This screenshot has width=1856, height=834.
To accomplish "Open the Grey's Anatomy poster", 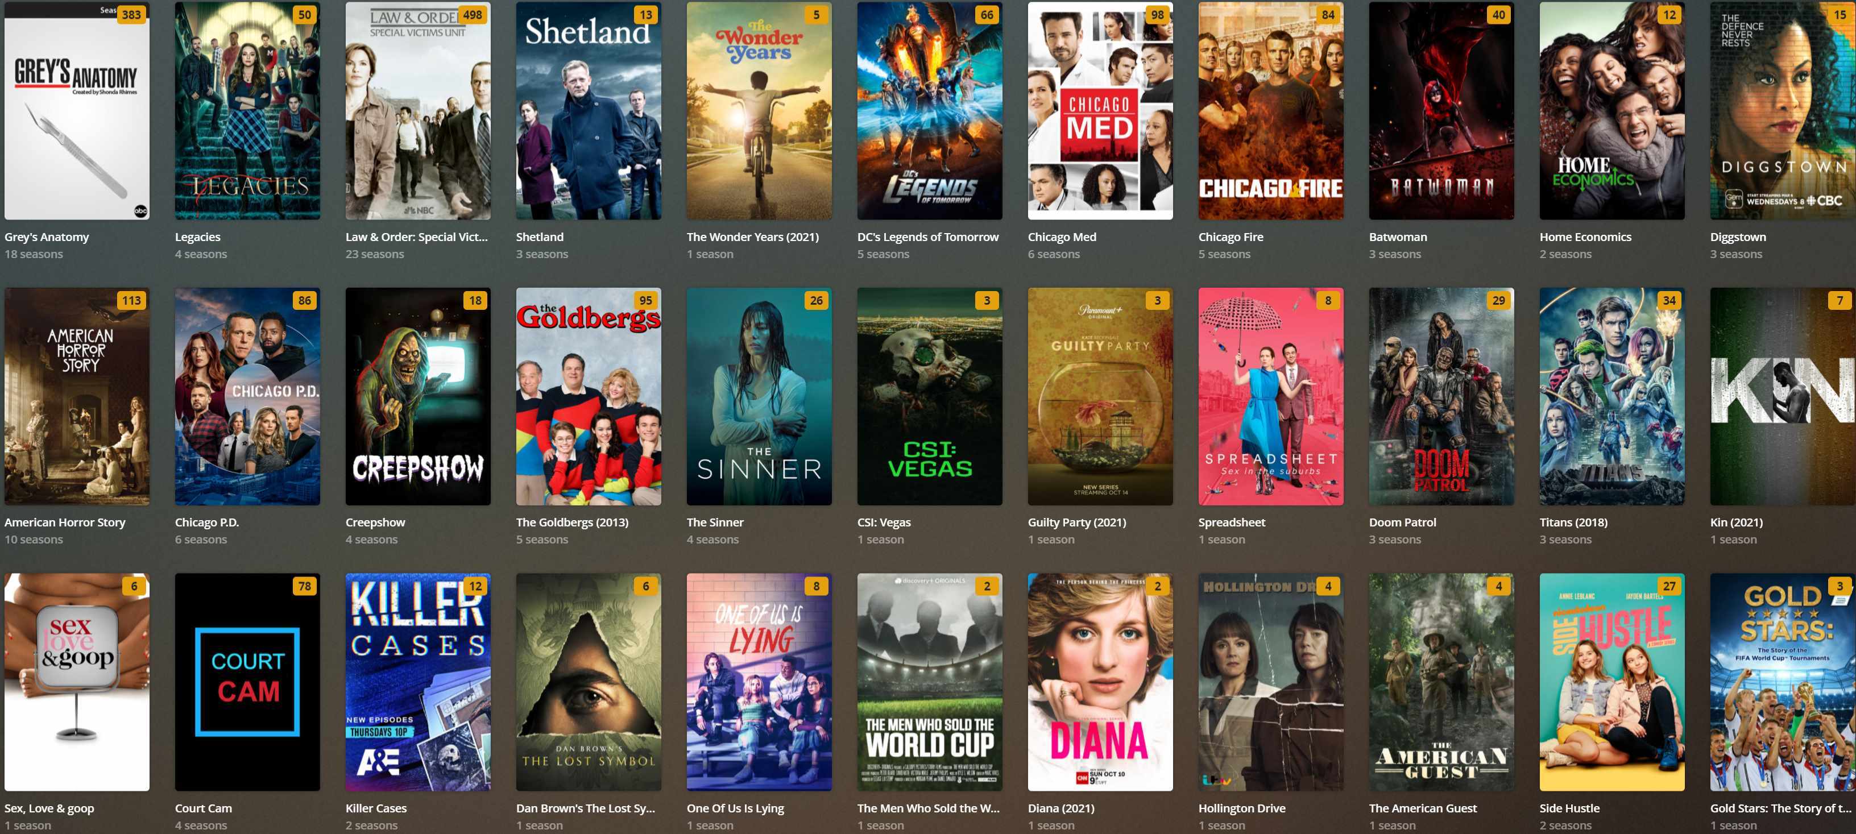I will click(x=77, y=110).
